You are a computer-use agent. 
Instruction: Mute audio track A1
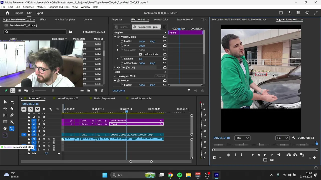[x=44, y=139]
